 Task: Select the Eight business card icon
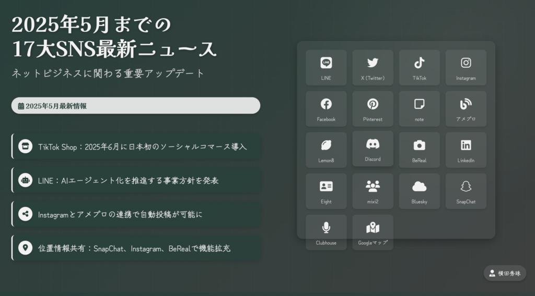click(326, 187)
